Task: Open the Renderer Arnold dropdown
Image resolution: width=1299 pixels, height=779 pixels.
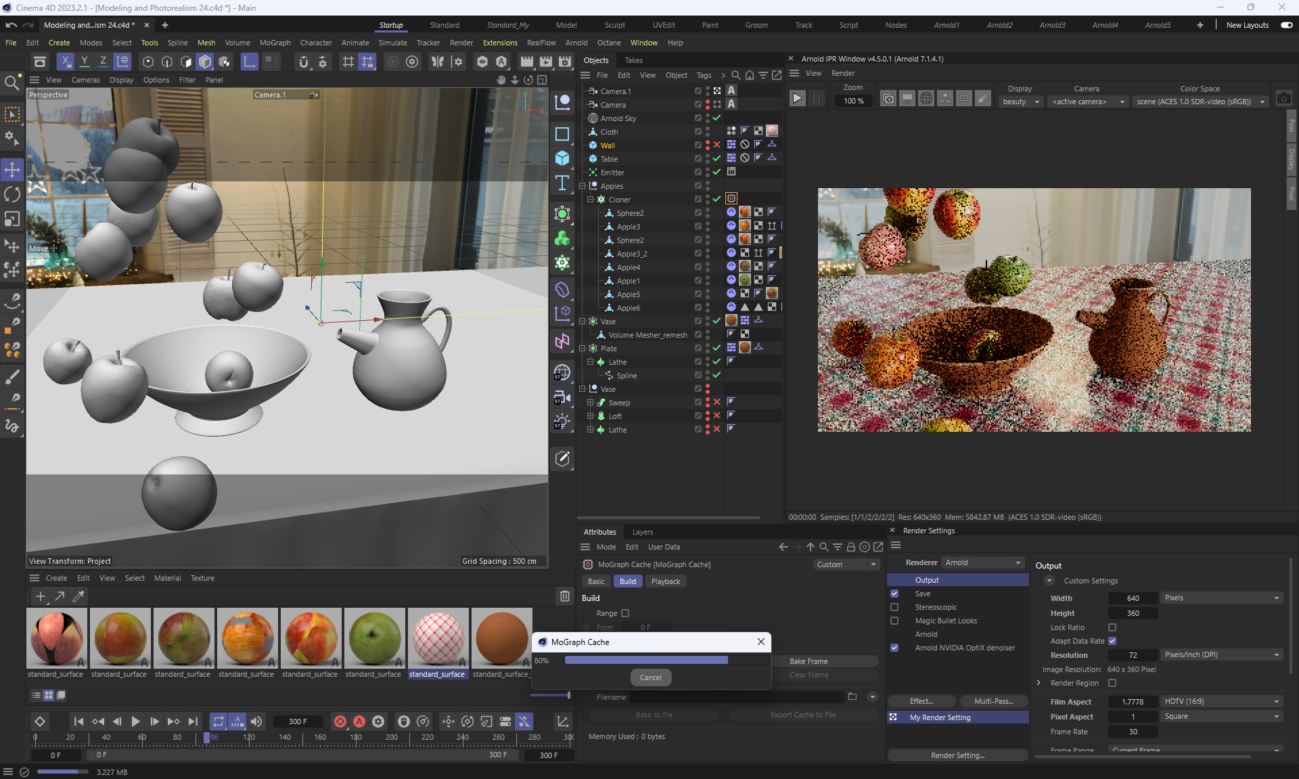Action: [983, 562]
